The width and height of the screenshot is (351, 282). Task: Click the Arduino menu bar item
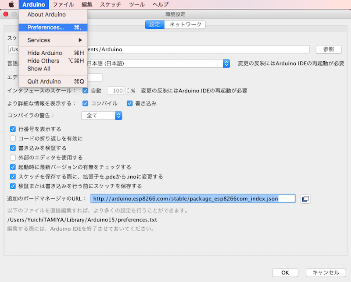pyautogui.click(x=34, y=4)
